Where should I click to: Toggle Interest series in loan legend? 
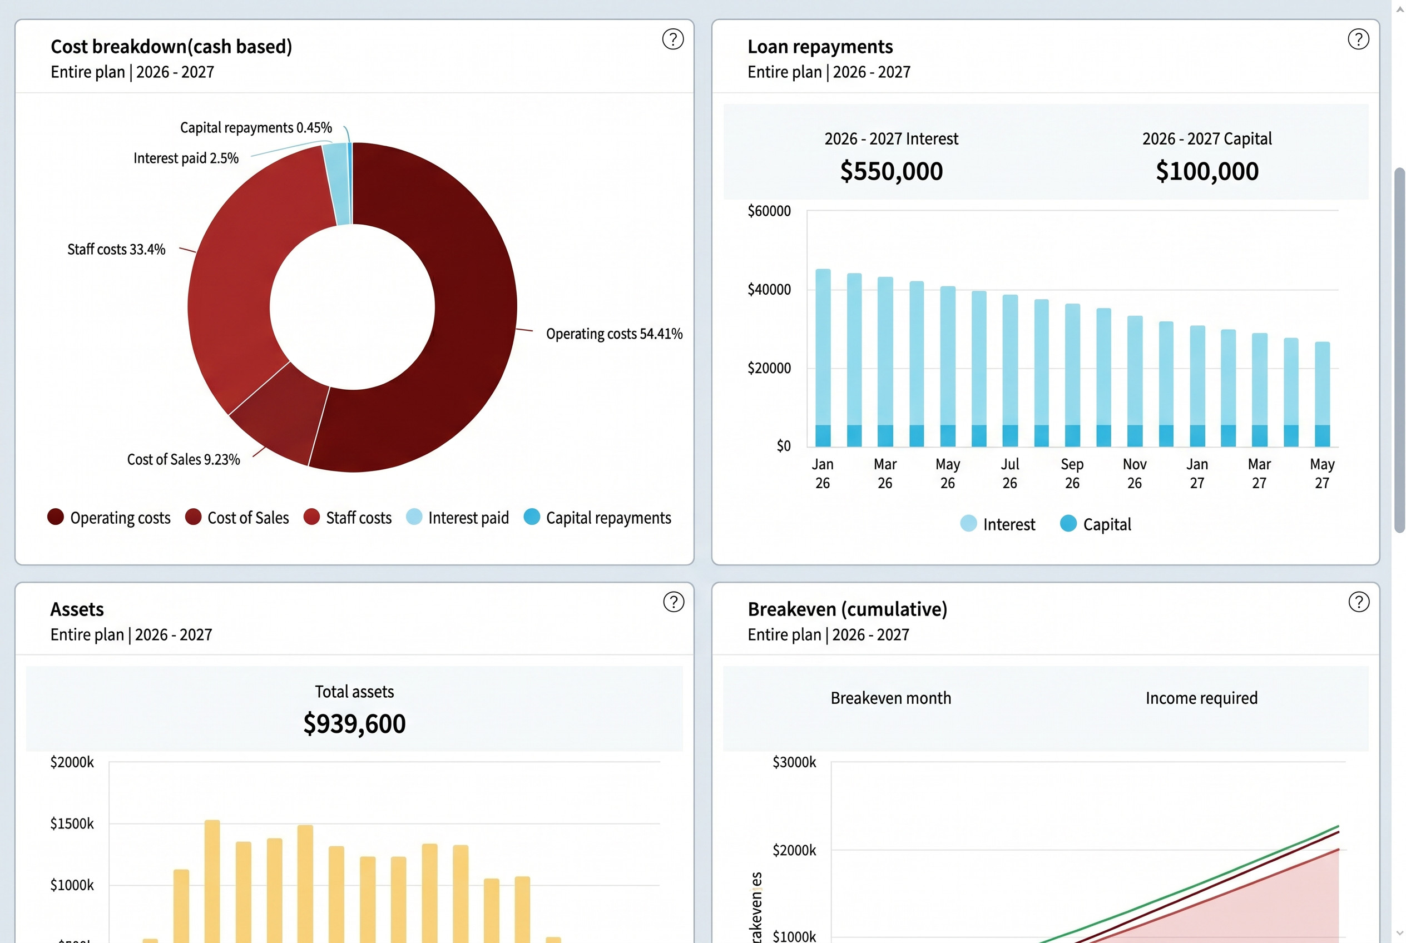pyautogui.click(x=998, y=524)
